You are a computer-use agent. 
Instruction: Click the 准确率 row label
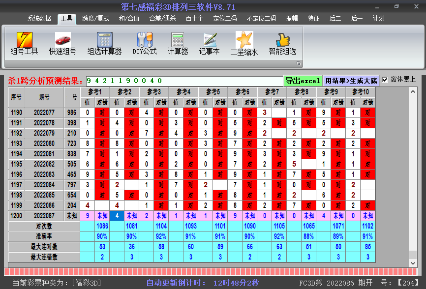[x=44, y=236]
